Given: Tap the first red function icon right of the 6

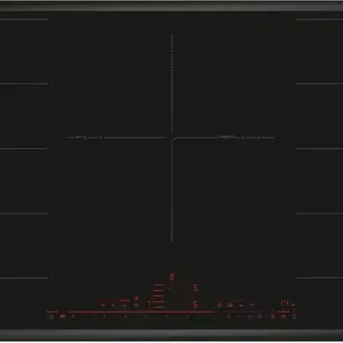Looking at the screenshot, I should point(220,305).
